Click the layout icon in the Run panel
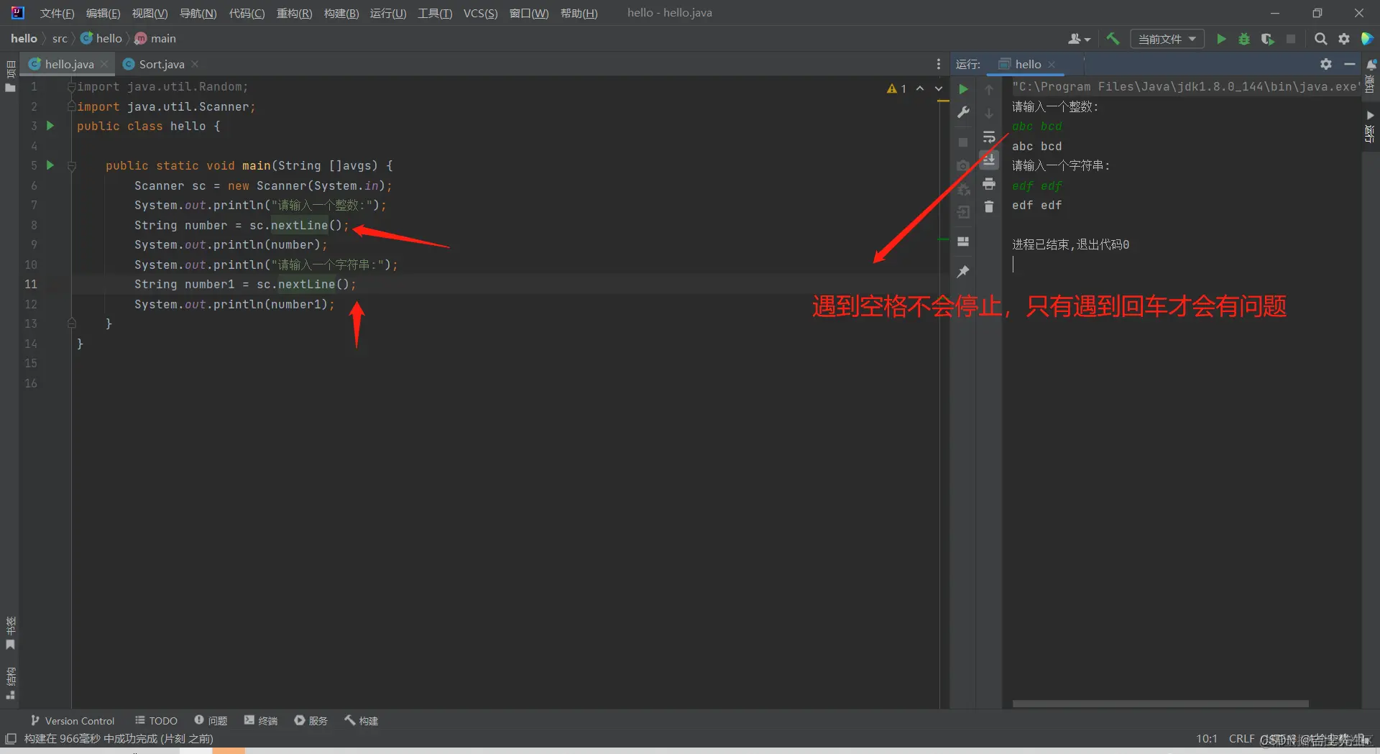1380x754 pixels. pos(964,242)
